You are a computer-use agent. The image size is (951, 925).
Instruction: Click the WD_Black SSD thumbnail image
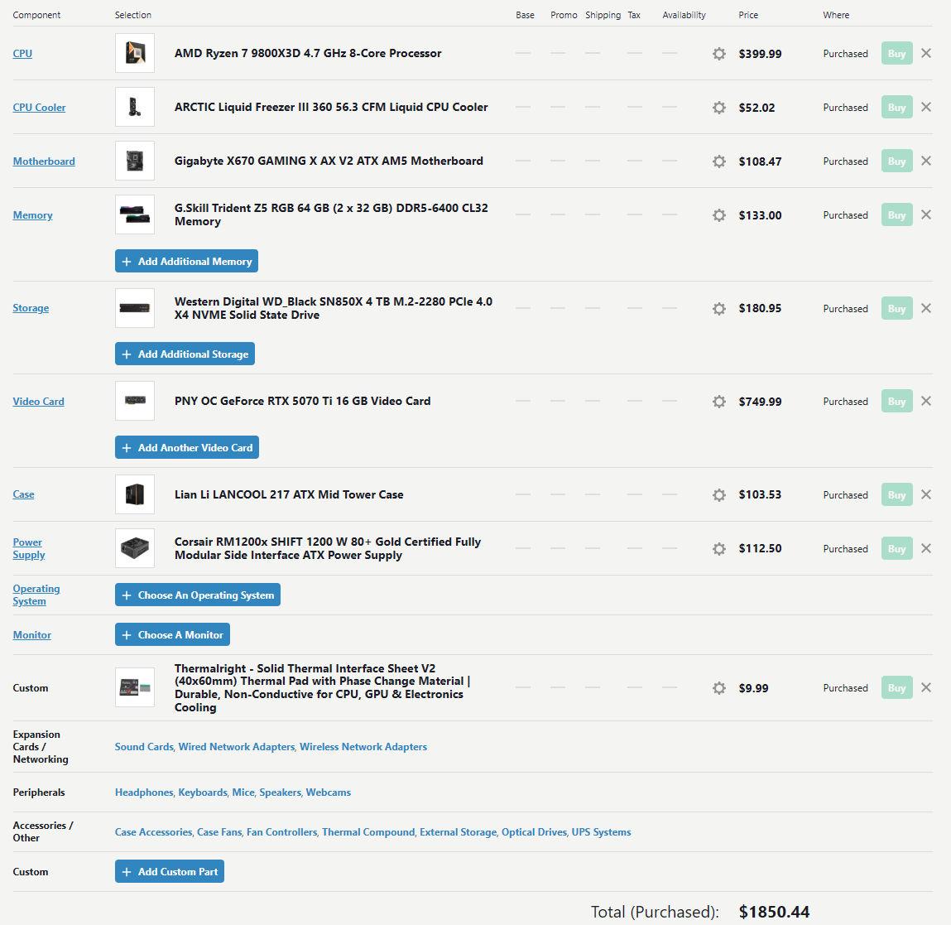coord(135,308)
